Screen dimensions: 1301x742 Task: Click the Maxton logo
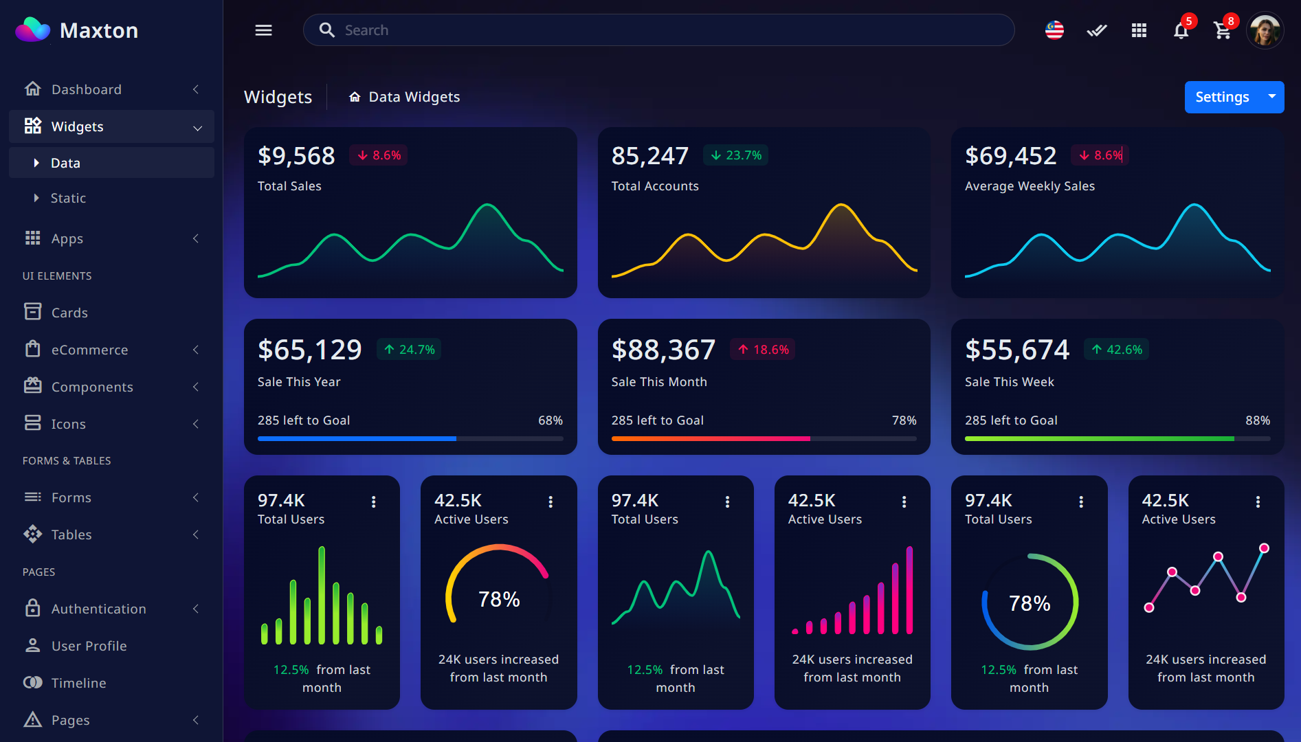point(76,30)
